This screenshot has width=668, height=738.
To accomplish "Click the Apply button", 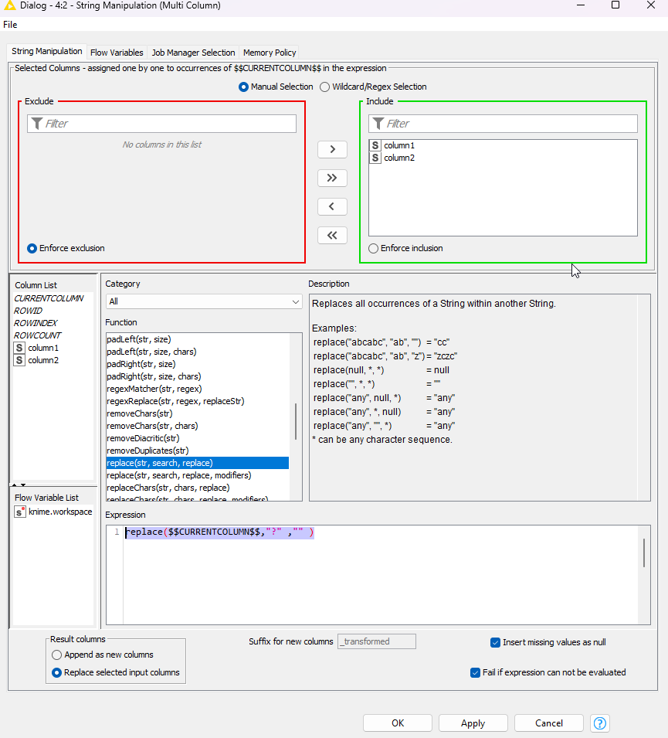I will coord(473,723).
